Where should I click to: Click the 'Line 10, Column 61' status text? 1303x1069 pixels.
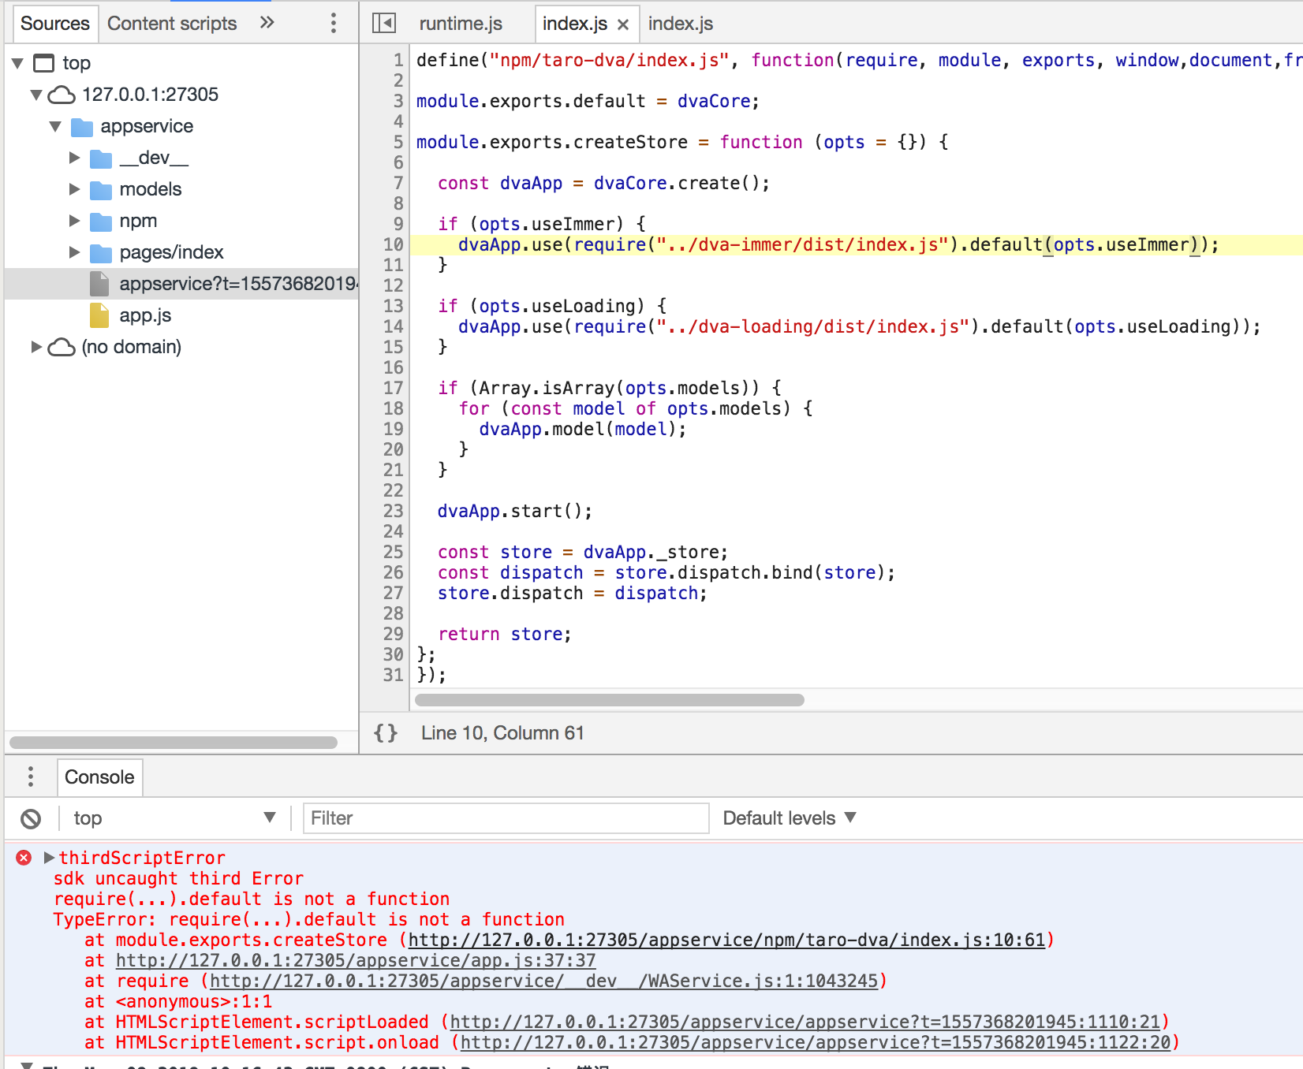click(x=502, y=733)
